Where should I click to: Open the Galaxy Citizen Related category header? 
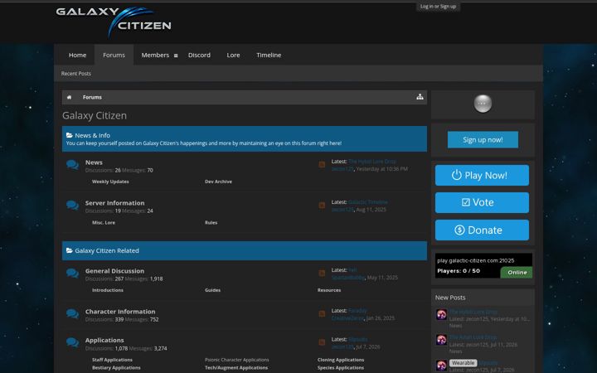(x=107, y=250)
